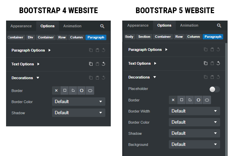Select pill border in Bootstrap 4 panel
Image resolution: width=234 pixels, height=156 pixels.
click(90, 91)
